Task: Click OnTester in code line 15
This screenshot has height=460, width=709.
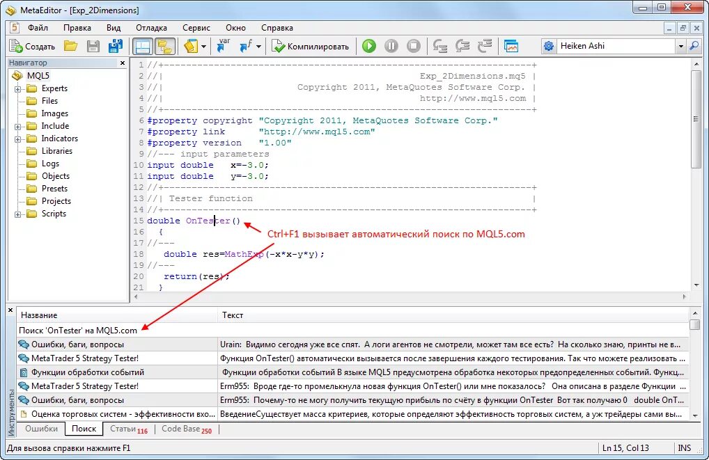Action: (208, 221)
